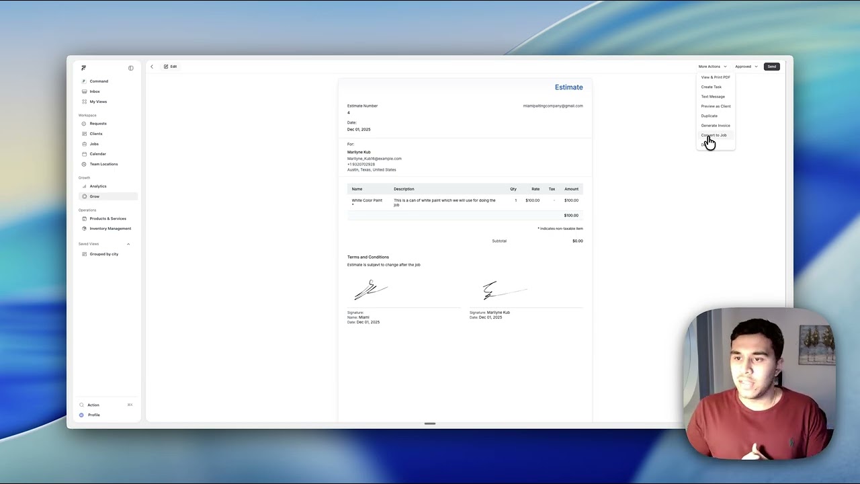This screenshot has width=860, height=484.
Task: Collapse the sidebar with the panel toggle icon
Action: [x=131, y=68]
